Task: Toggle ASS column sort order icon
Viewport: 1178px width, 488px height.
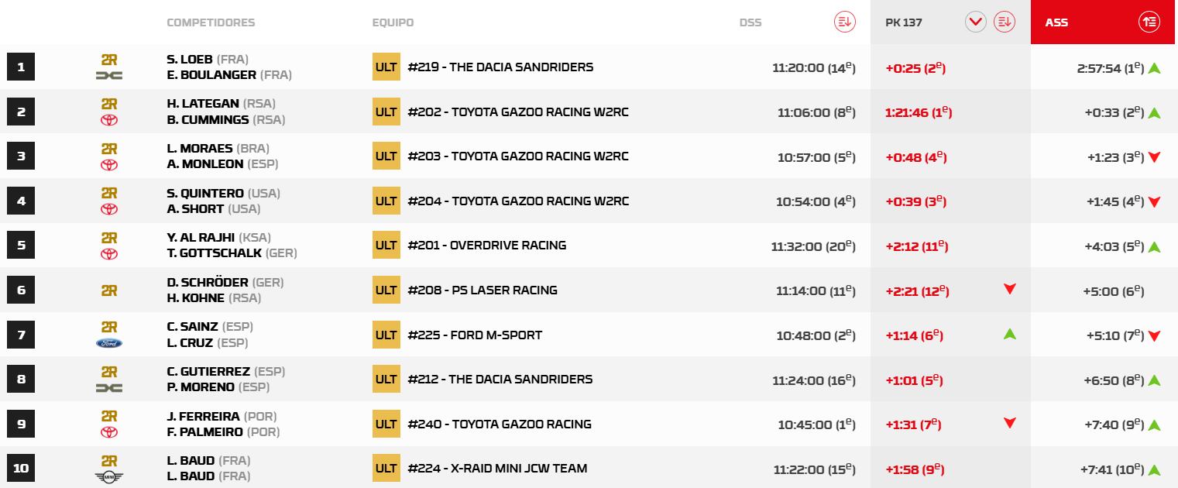Action: coord(1149,22)
